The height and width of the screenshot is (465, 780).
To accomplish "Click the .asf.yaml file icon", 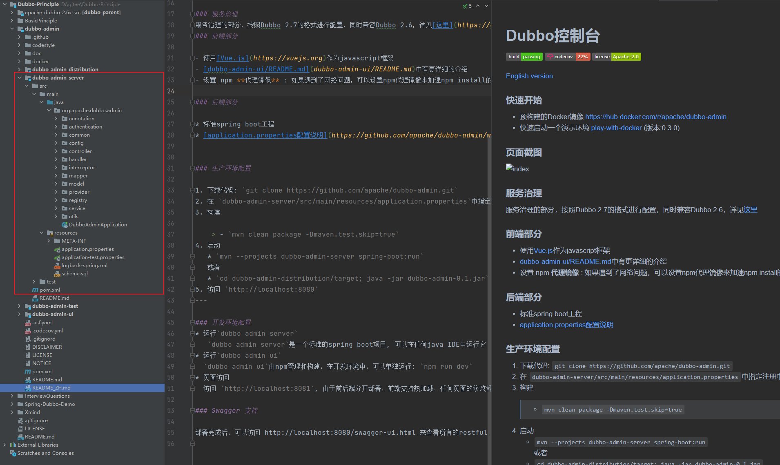I will (x=28, y=323).
